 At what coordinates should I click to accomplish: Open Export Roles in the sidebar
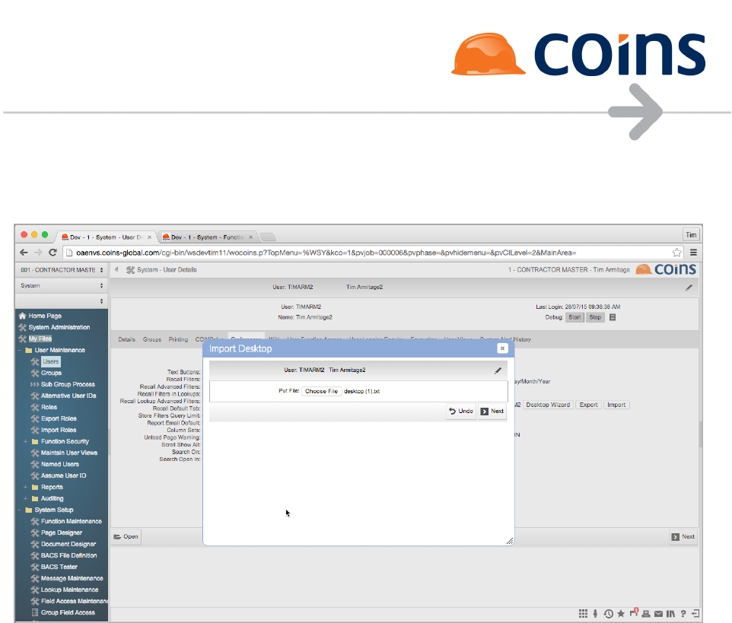tap(59, 418)
